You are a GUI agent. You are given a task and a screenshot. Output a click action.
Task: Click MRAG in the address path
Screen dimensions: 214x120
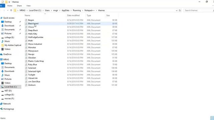(22, 10)
